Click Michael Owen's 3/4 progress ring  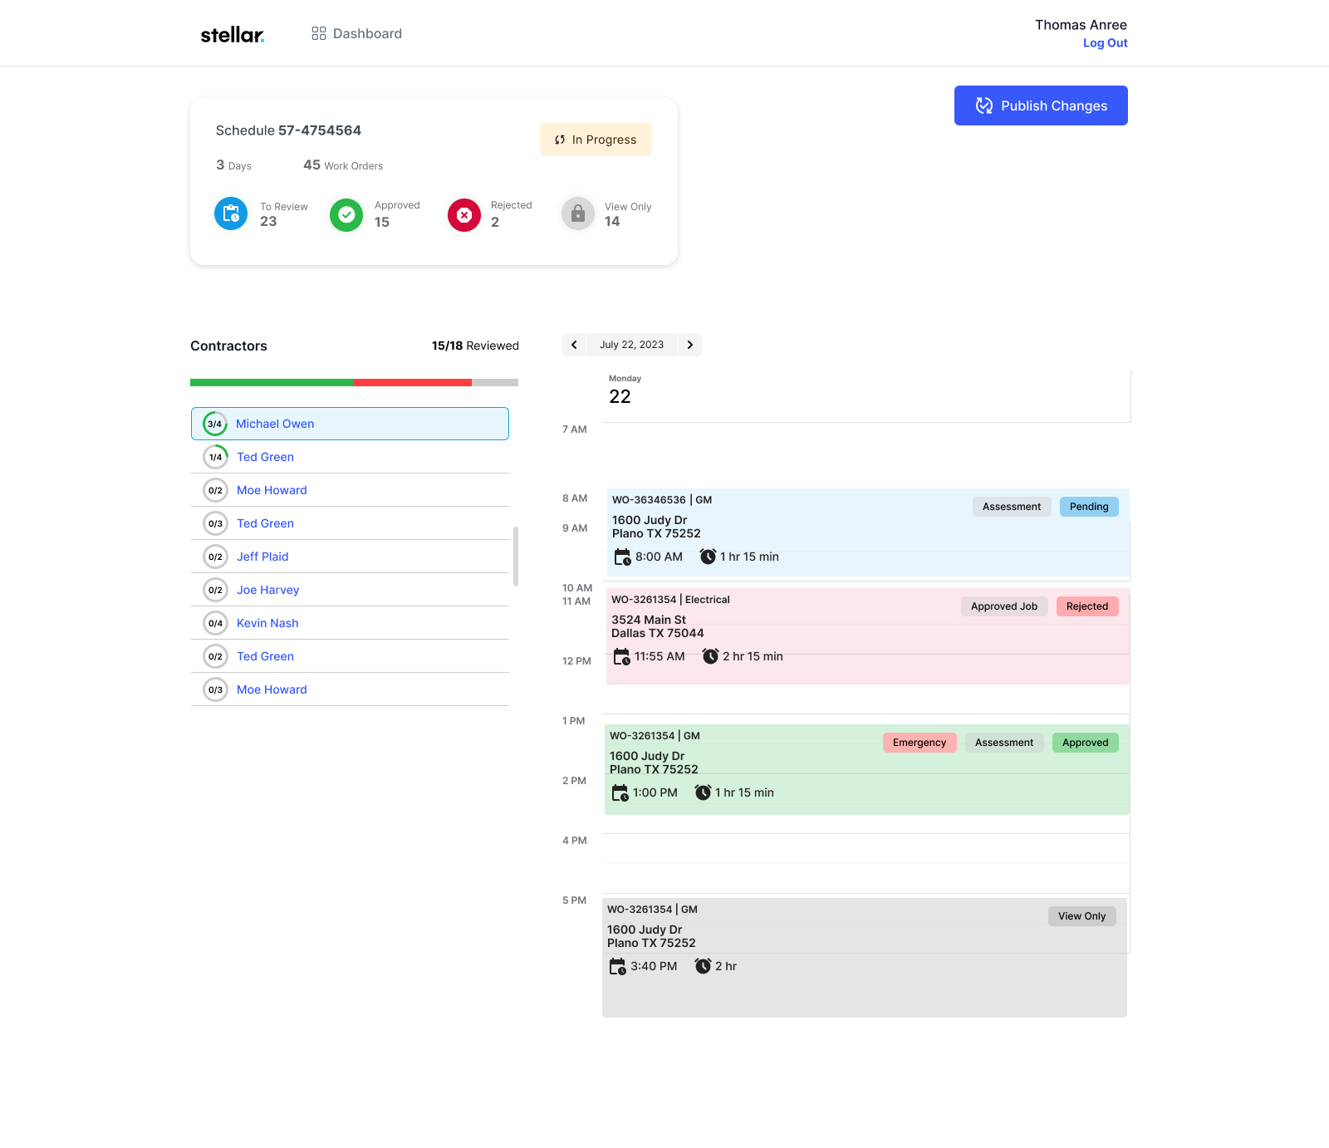(215, 424)
